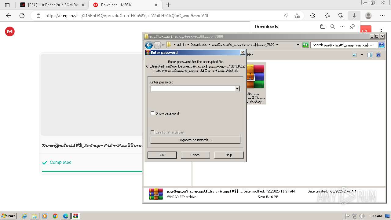Open MEGA page vertical dots menu
This screenshot has width=391, height=220.
click(381, 31)
